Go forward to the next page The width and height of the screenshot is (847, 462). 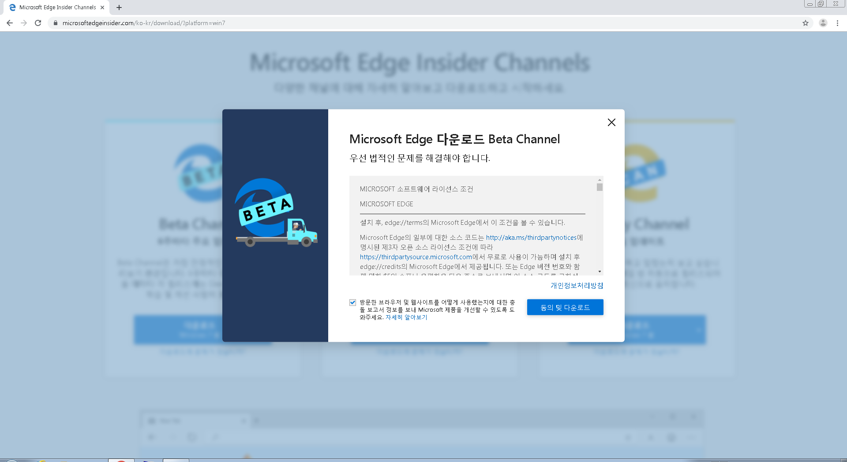24,23
